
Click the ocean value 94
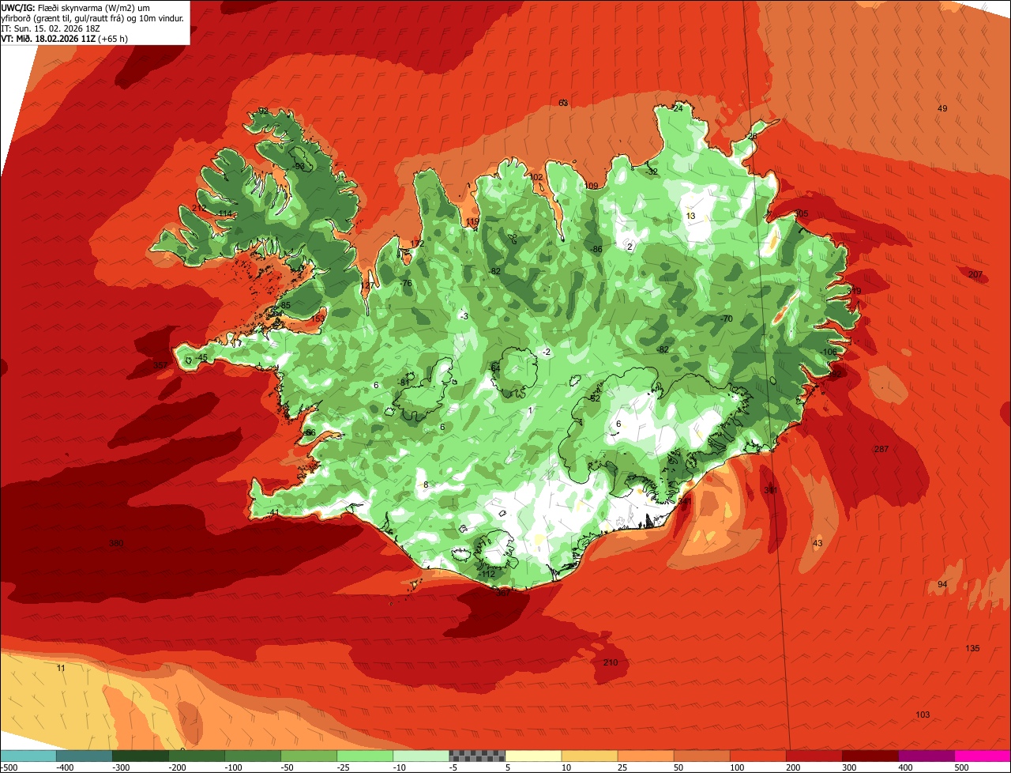pyautogui.click(x=942, y=584)
